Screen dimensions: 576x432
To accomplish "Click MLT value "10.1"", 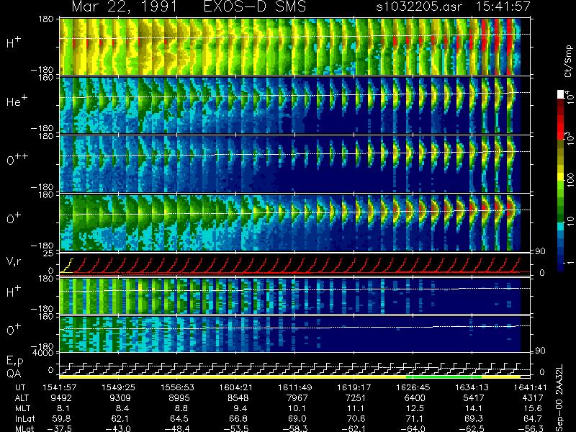I will tap(297, 408).
